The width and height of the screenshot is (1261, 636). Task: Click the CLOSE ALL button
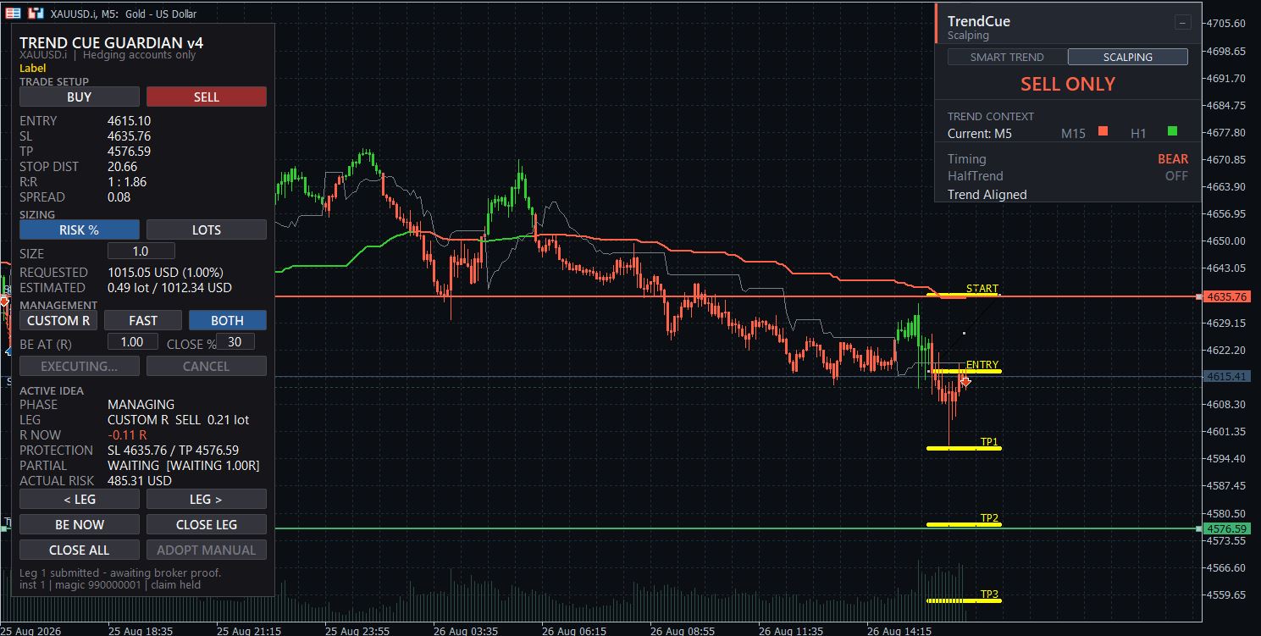[79, 550]
